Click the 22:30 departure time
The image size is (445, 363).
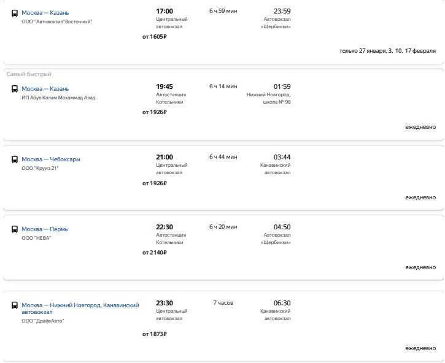coord(164,227)
